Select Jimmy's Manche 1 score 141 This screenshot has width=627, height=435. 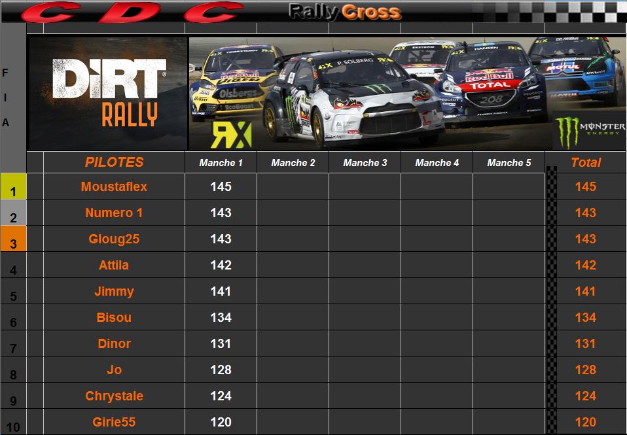[x=221, y=291]
